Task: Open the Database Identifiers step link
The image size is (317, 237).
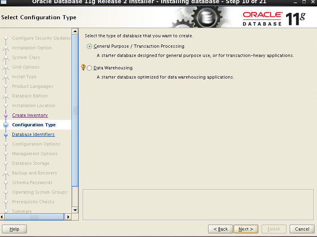Action: click(x=33, y=134)
